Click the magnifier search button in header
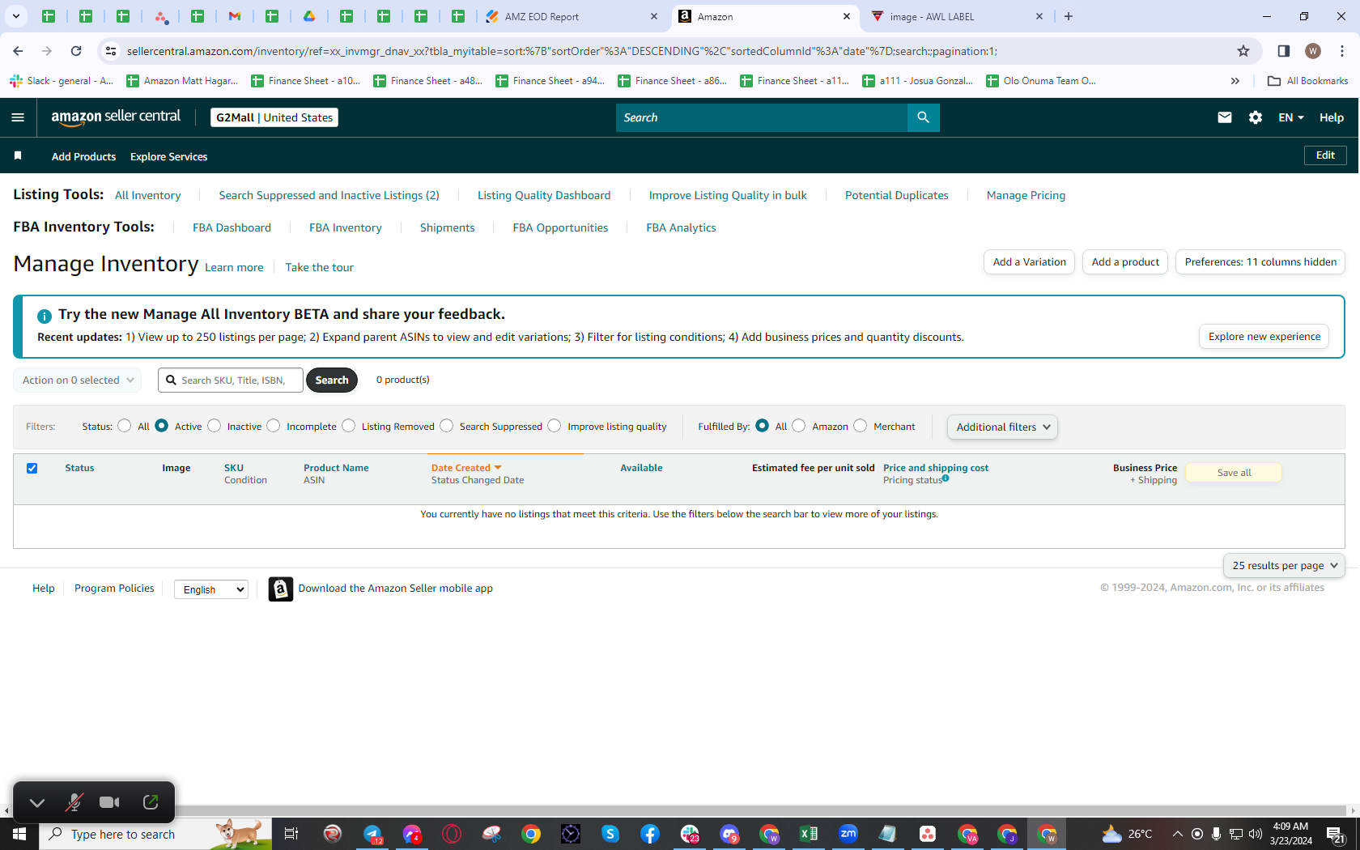The height and width of the screenshot is (850, 1360). 923,117
